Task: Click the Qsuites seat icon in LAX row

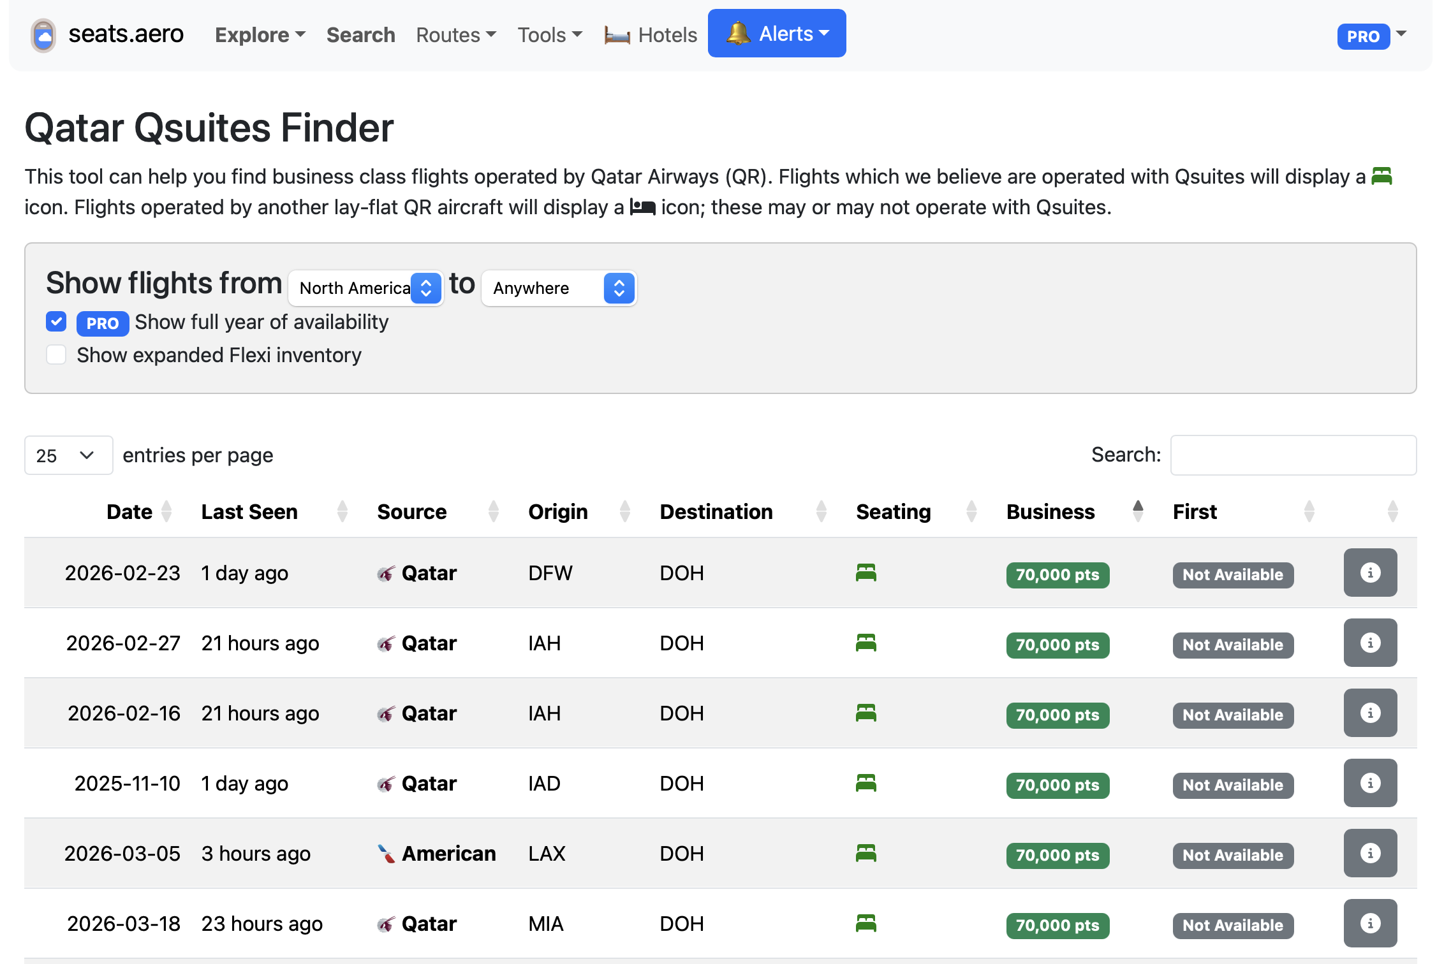Action: pyautogui.click(x=866, y=853)
